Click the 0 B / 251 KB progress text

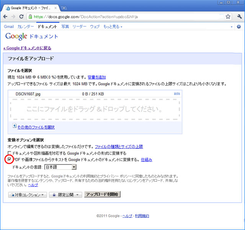tap(93, 94)
